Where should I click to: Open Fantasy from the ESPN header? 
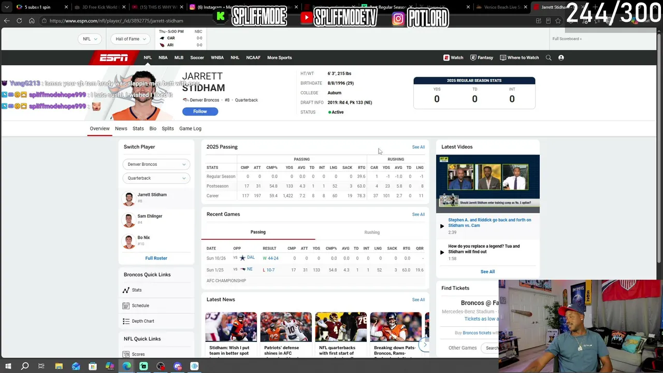click(482, 58)
